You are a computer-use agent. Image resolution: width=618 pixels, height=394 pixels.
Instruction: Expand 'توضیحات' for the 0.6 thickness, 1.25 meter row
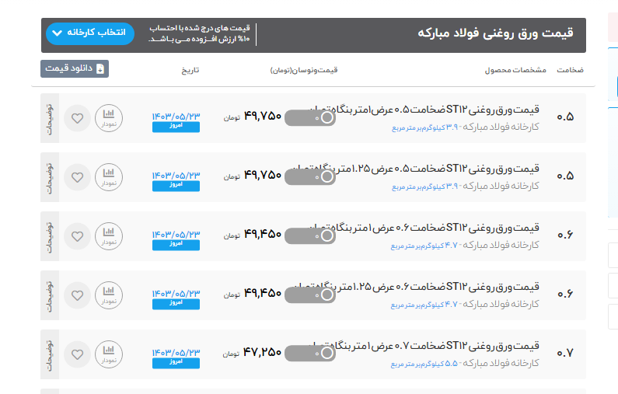[x=50, y=295]
